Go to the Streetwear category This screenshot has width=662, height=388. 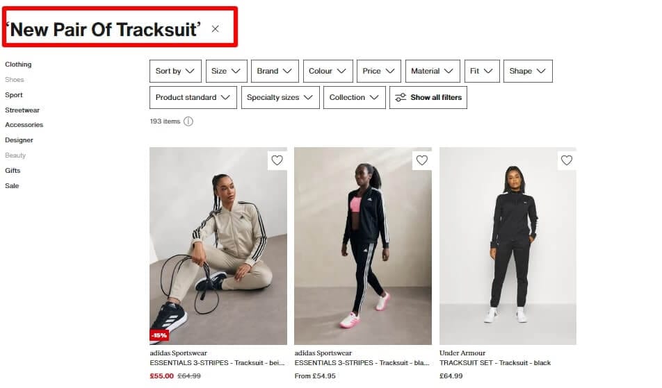[x=22, y=110]
